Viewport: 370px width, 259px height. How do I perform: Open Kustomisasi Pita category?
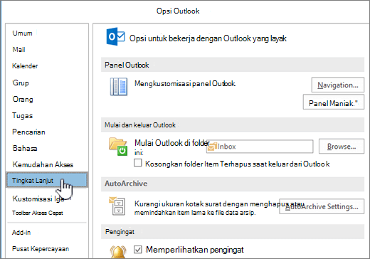(x=38, y=199)
